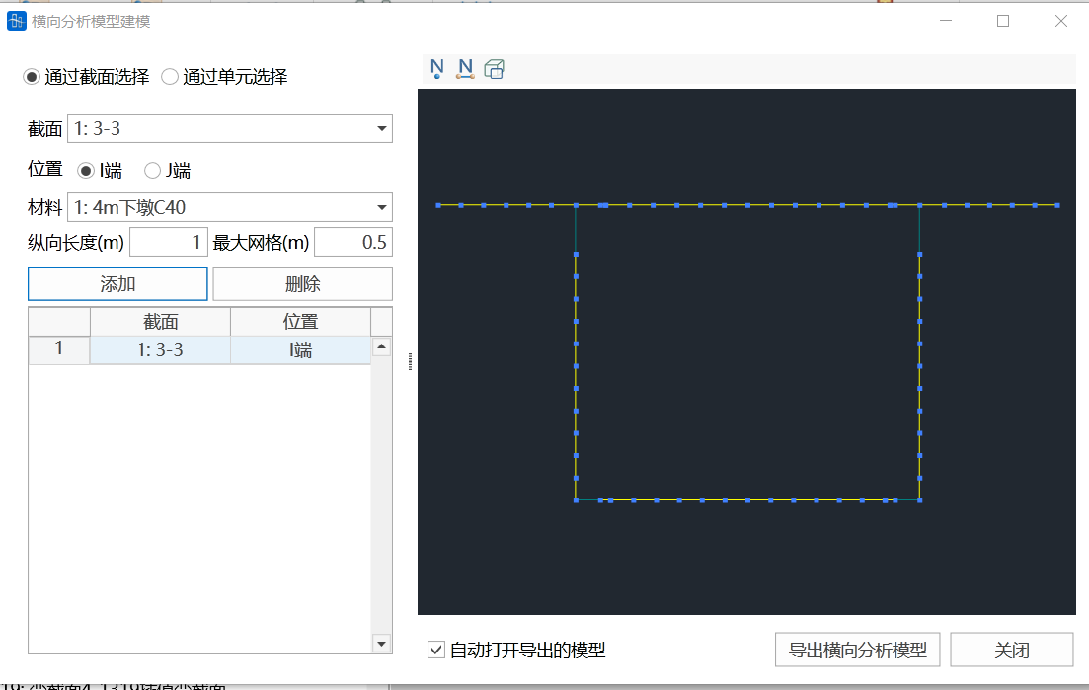Click the list scrollbar down arrow
Screen dimensions: 1089x690
pyautogui.click(x=381, y=644)
